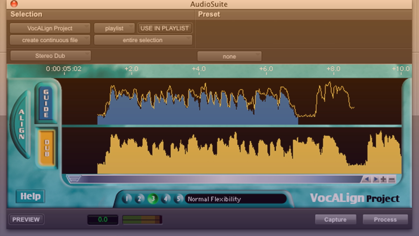Open the playlist dropdown

click(114, 28)
